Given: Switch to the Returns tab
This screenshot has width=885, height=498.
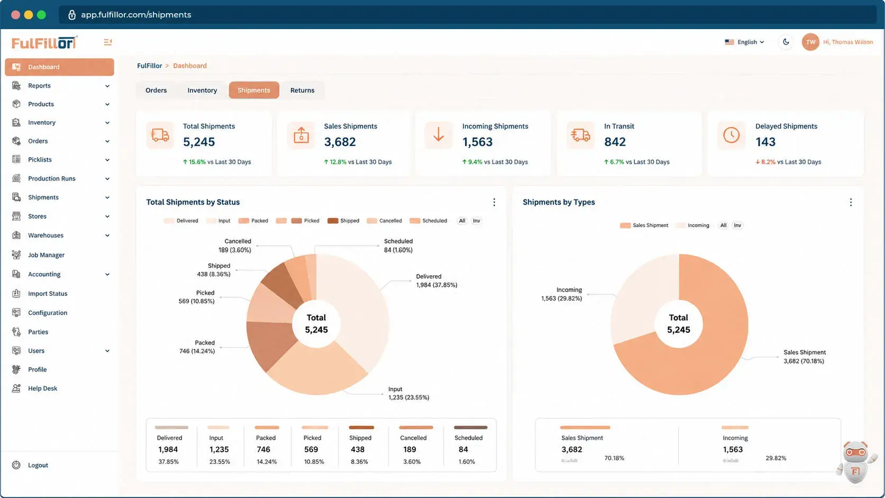Looking at the screenshot, I should pos(303,90).
